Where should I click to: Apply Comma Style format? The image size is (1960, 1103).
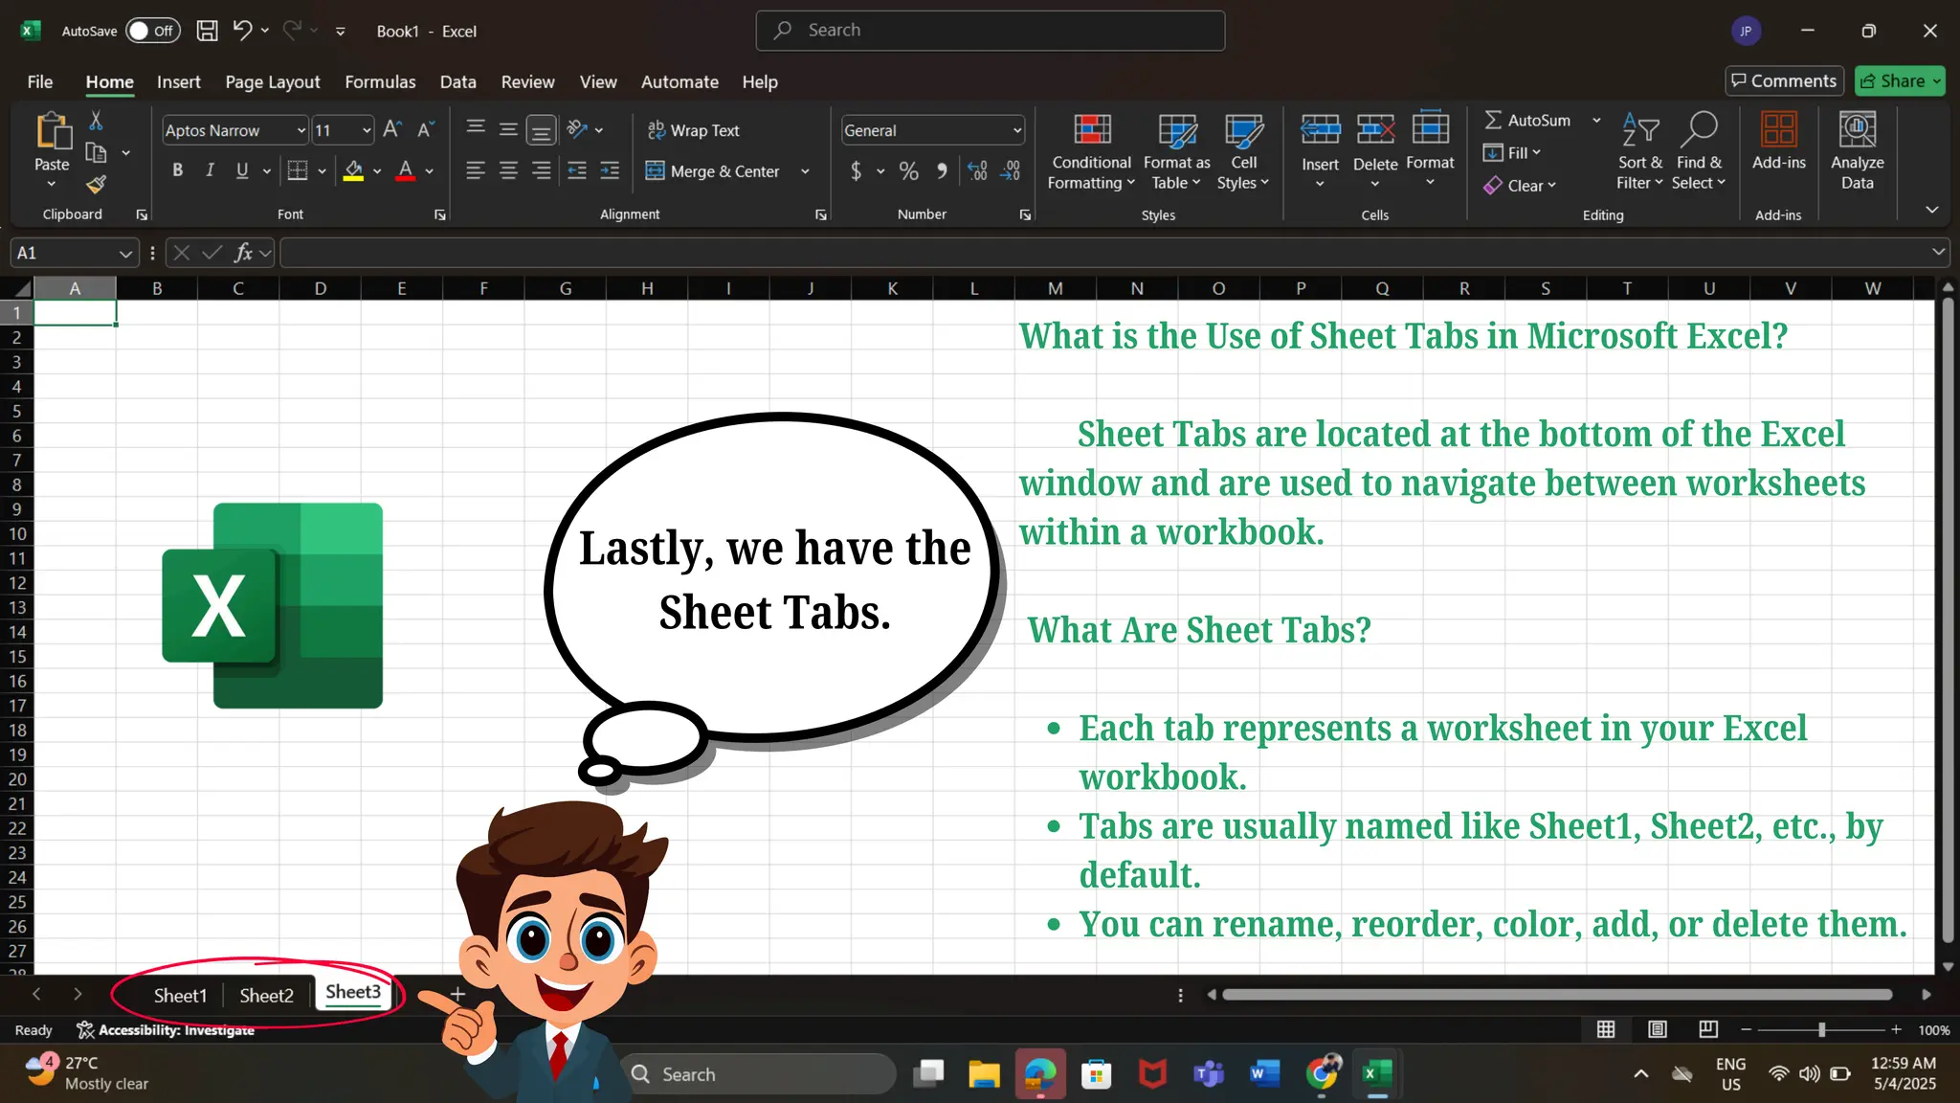(942, 170)
